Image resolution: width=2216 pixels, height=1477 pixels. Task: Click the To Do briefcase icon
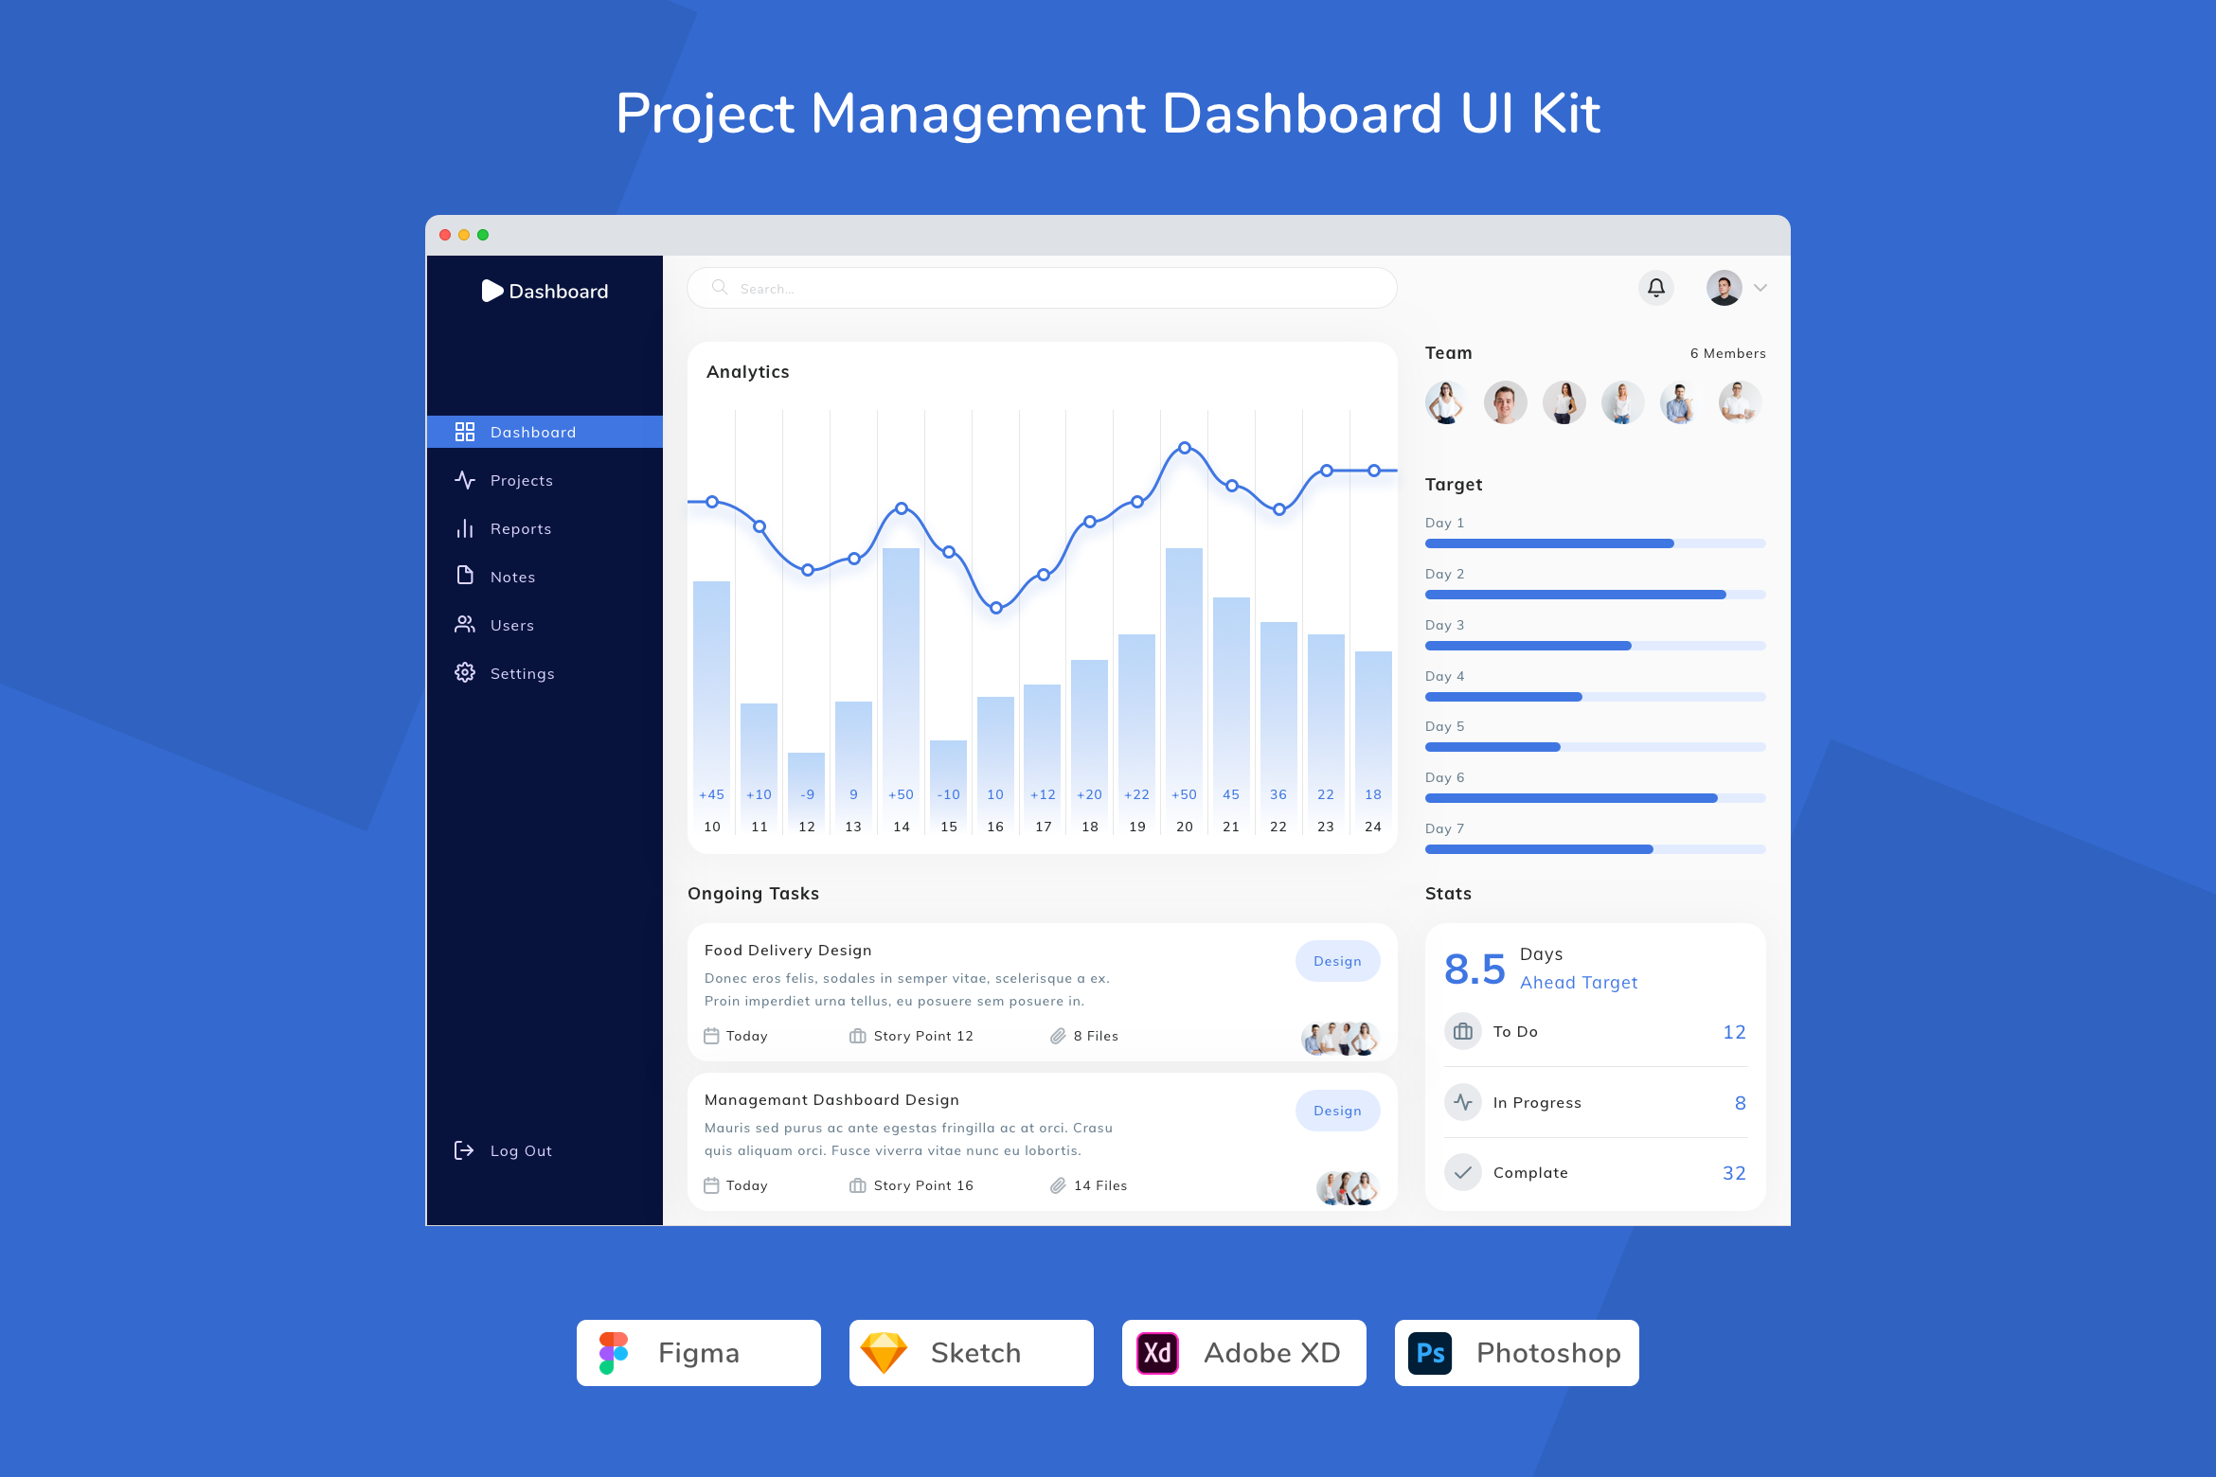[1463, 1032]
